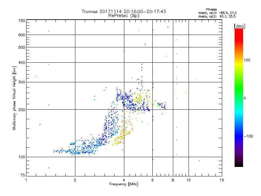Click the x-axis '6' tick label
This screenshot has height=196, width=261.
pos(152,180)
